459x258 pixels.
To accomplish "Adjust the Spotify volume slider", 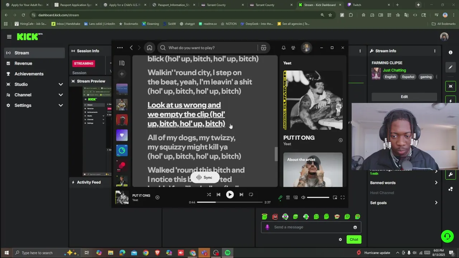I will [x=318, y=197].
